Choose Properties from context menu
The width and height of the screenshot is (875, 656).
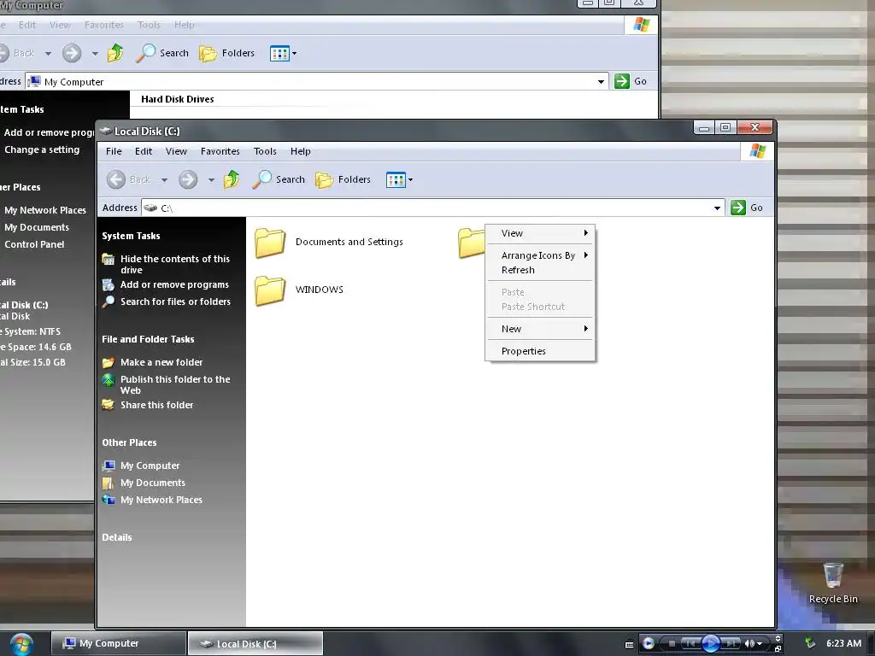(540, 351)
